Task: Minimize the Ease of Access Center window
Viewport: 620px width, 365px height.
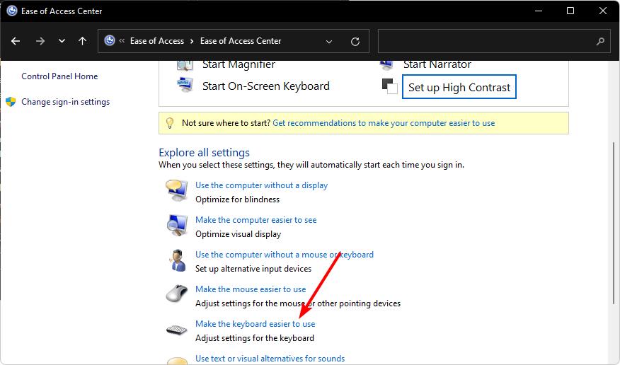Action: click(538, 11)
